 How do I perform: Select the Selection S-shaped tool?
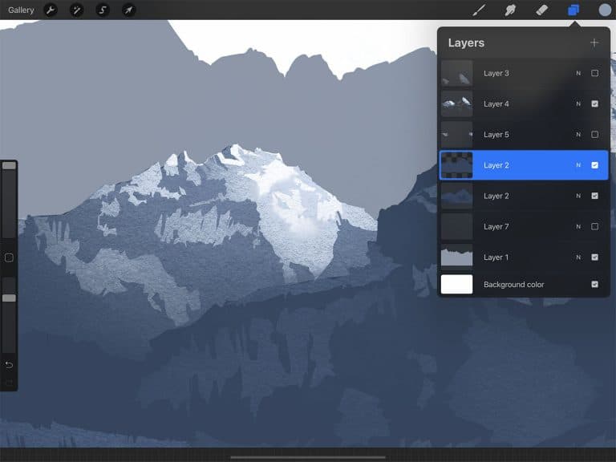[103, 10]
